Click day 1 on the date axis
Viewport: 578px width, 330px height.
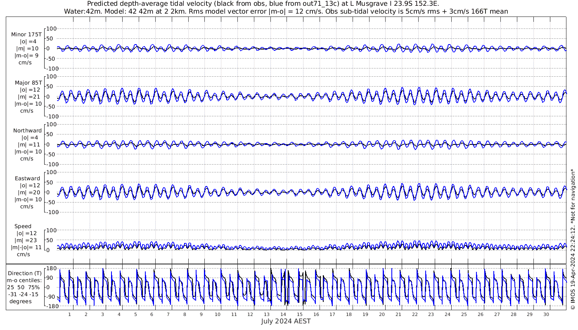[x=69, y=314]
